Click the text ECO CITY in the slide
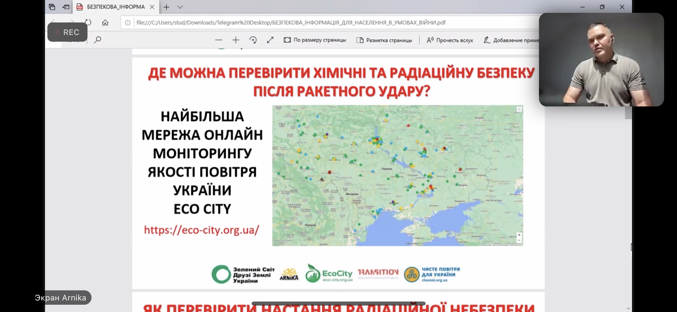Screen dimensions: 677x312 tap(202, 209)
